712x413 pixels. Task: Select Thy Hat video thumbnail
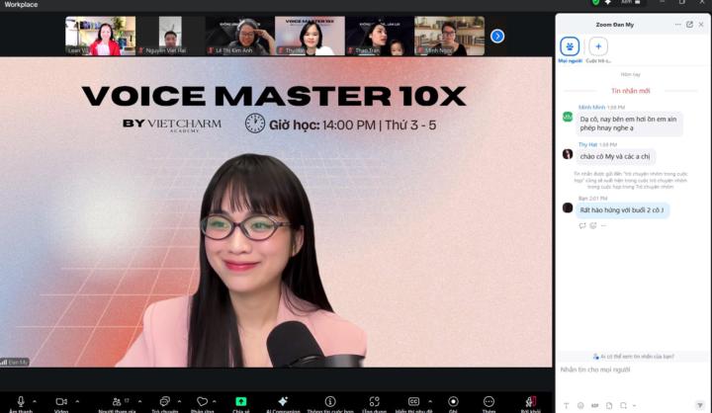click(x=310, y=36)
